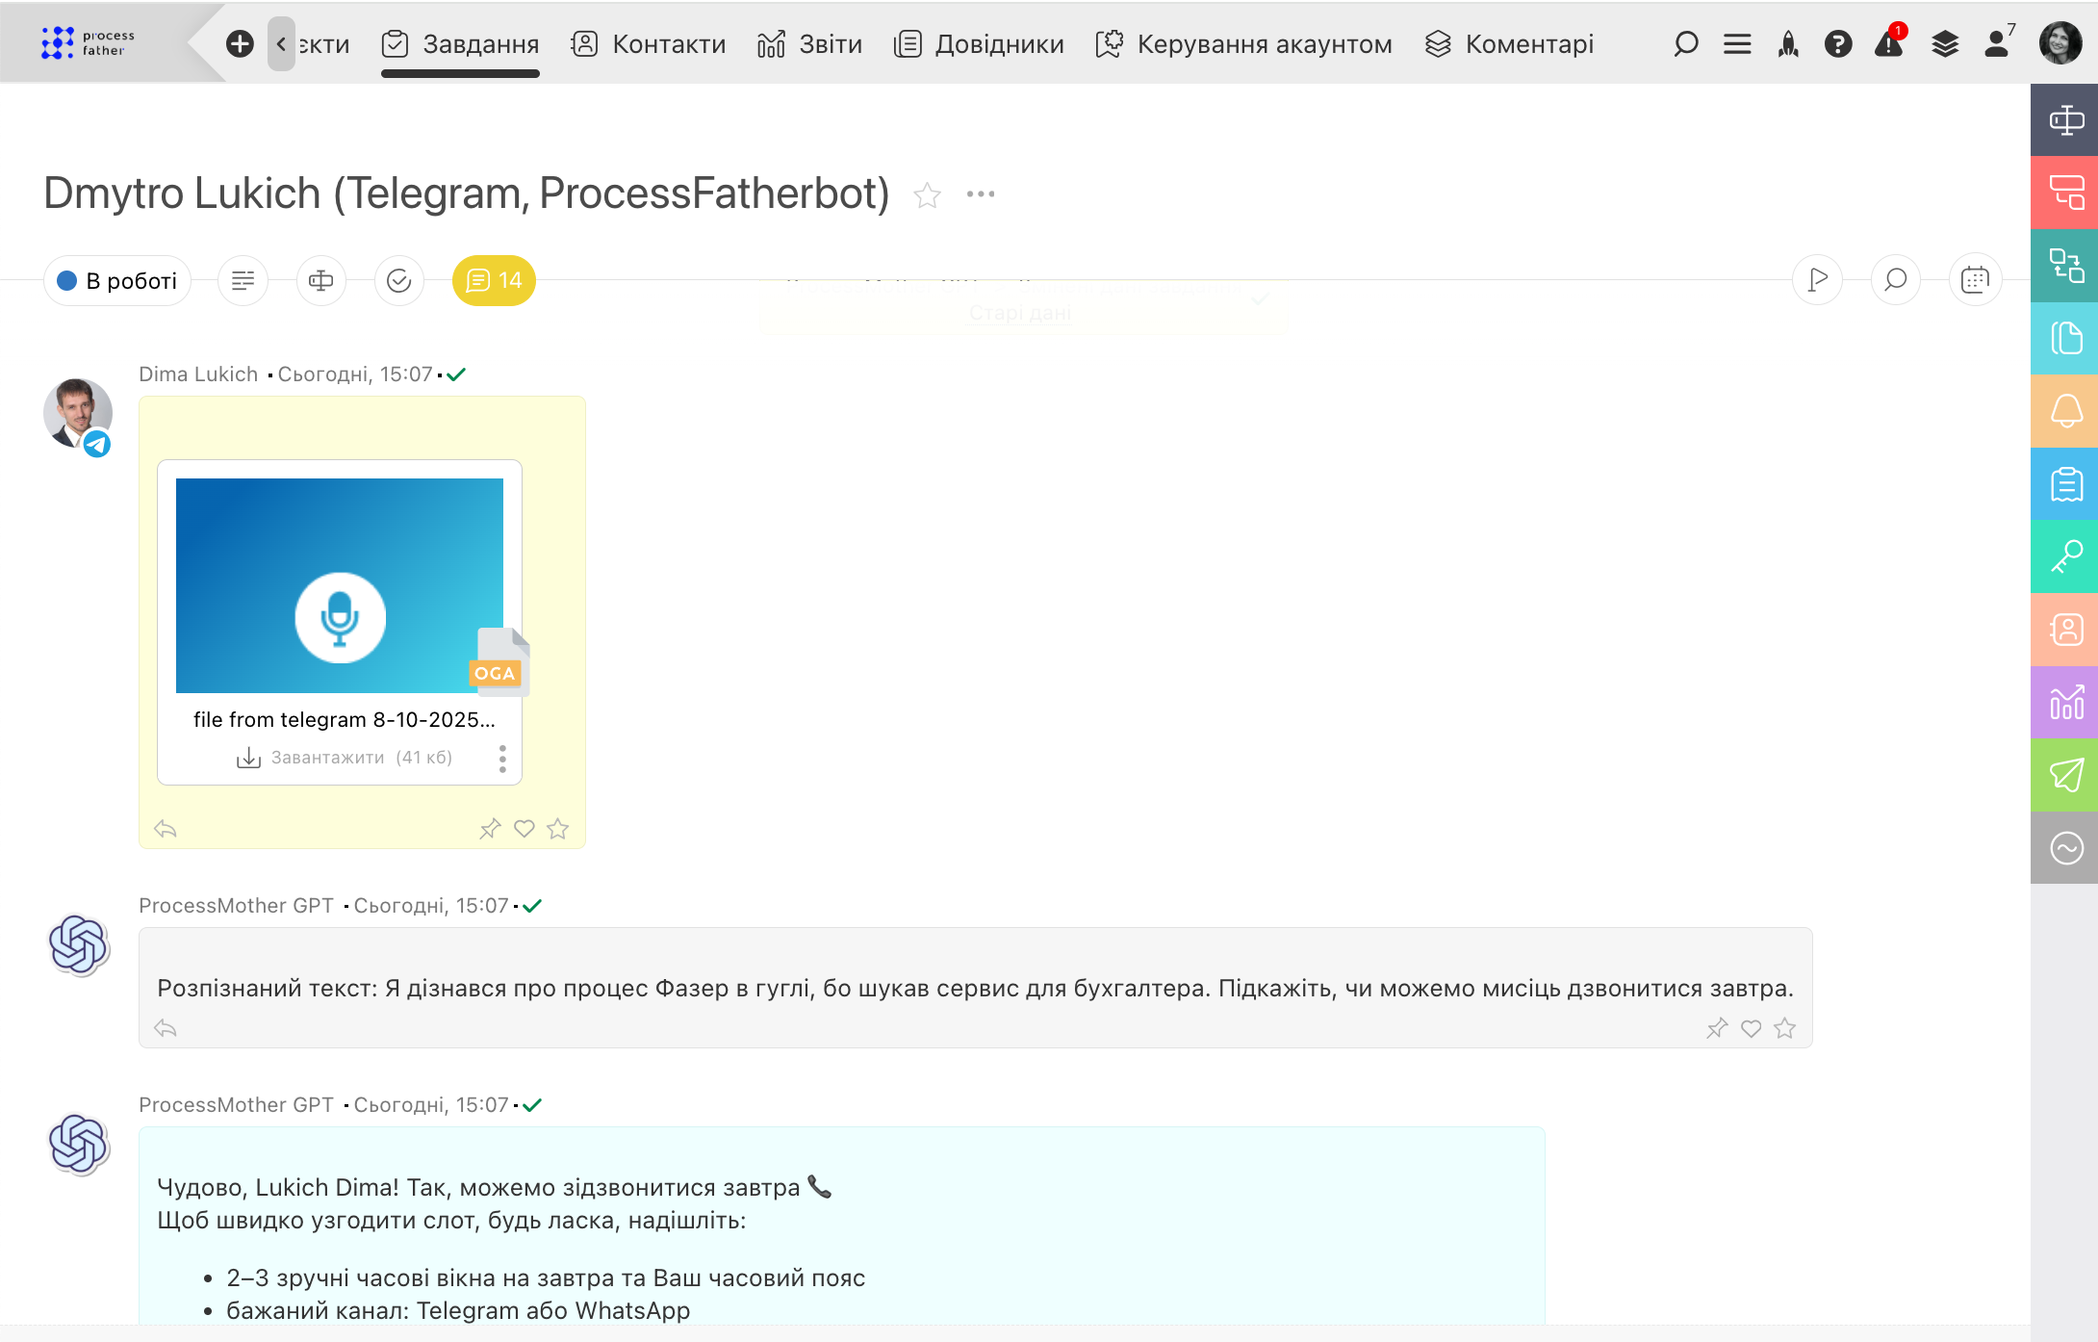The width and height of the screenshot is (2098, 1342).
Task: Click the green key icon in the right sidebar
Action: click(x=2065, y=556)
